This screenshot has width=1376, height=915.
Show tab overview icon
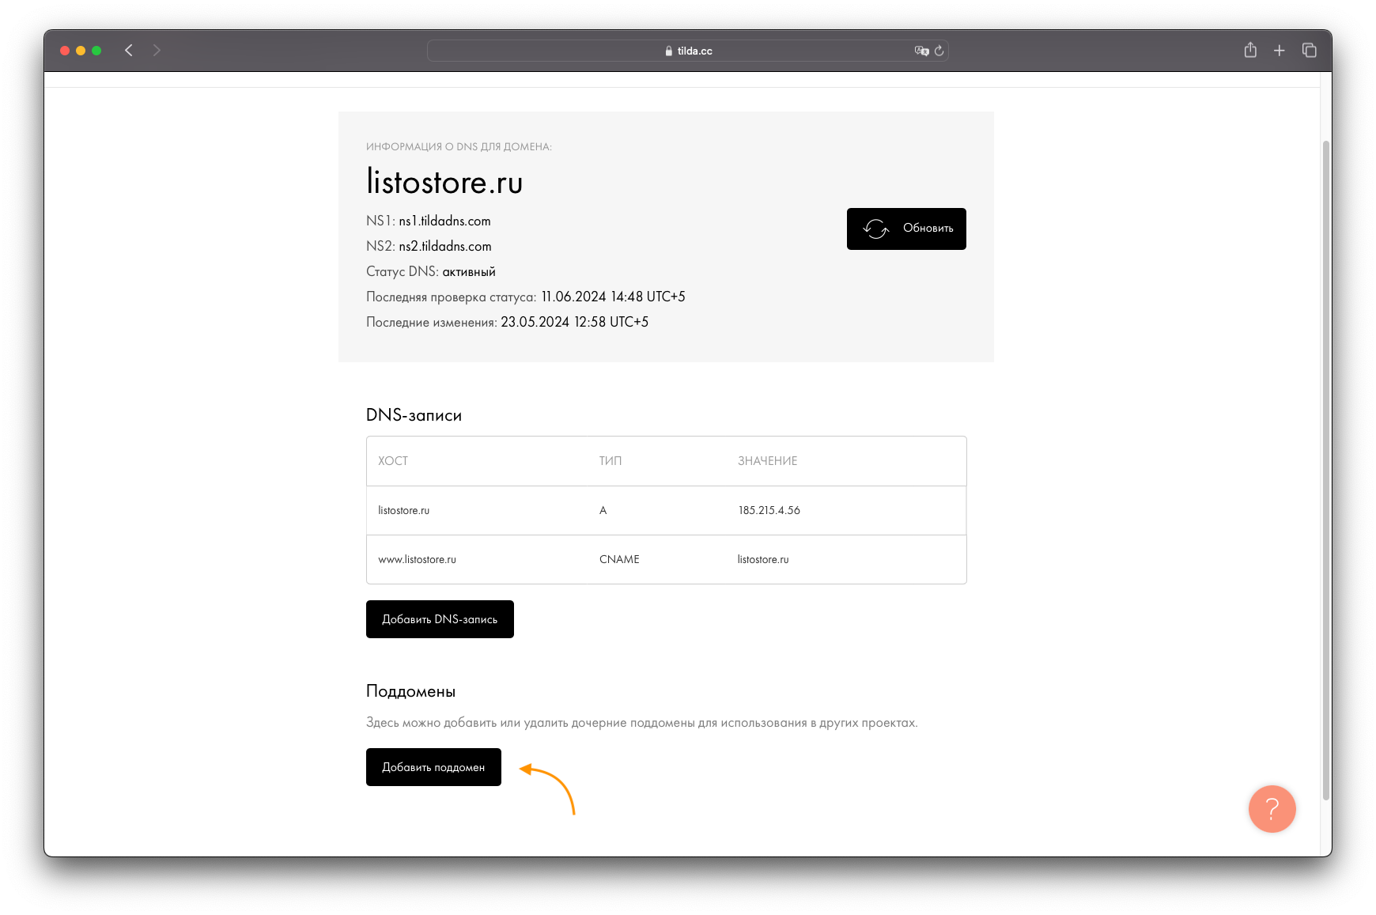click(x=1310, y=51)
